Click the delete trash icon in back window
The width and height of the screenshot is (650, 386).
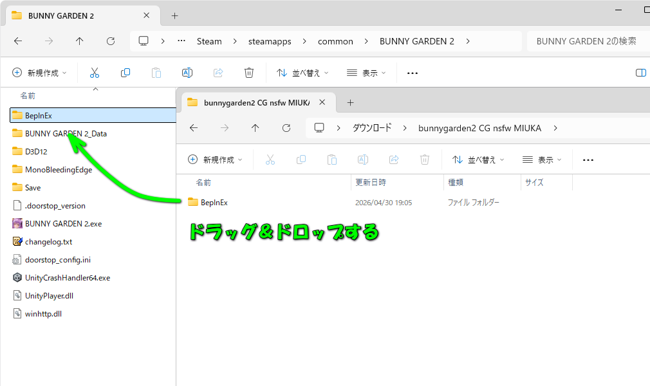249,73
